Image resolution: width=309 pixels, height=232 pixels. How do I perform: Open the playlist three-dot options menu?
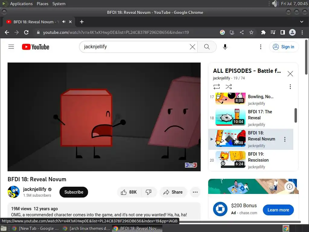pos(290,87)
